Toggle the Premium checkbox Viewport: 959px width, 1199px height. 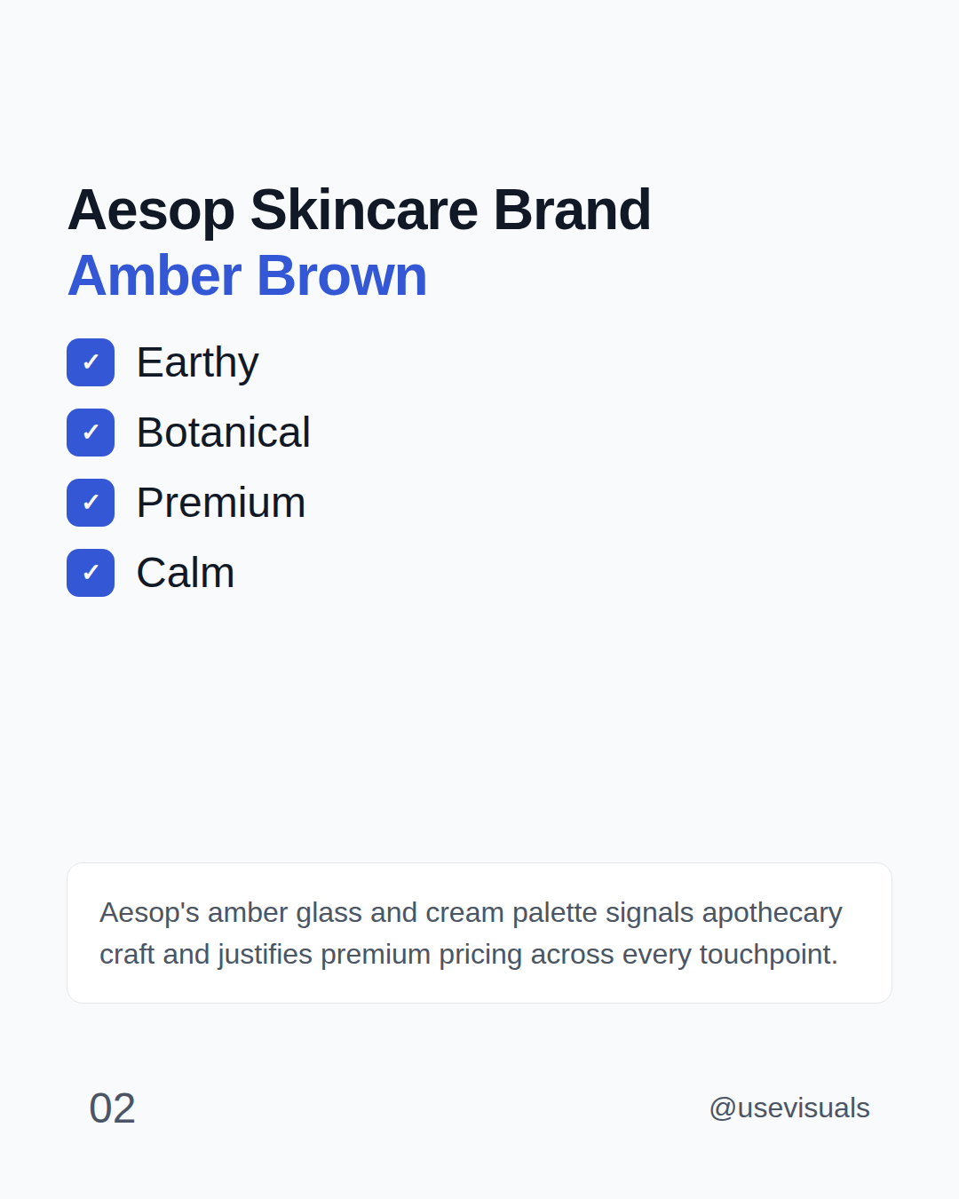pyautogui.click(x=91, y=503)
